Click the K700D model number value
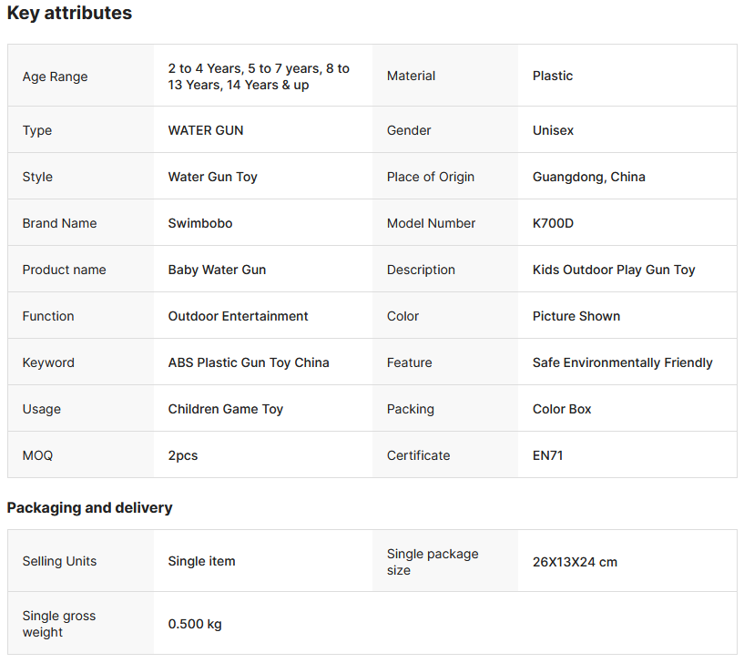744x663 pixels. point(553,223)
